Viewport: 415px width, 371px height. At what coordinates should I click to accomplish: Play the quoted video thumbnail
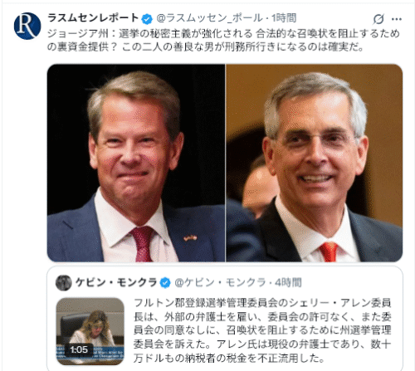pos(90,331)
